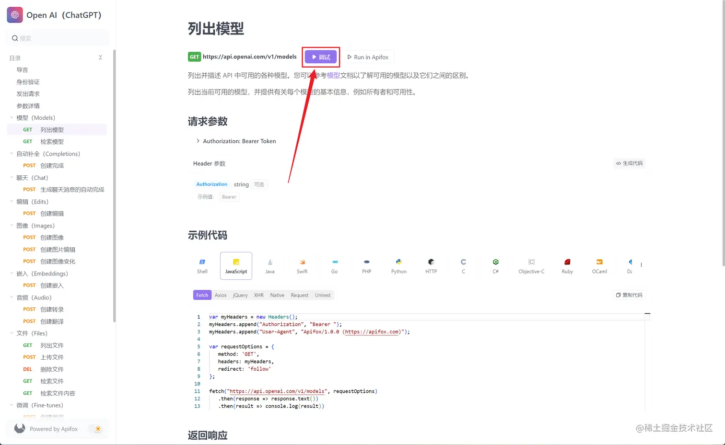Click the Apifox logo in footer

click(x=20, y=429)
